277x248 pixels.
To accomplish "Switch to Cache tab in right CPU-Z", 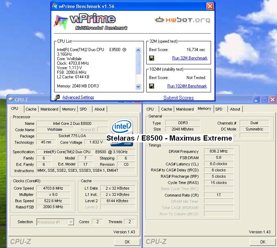I will [166, 109].
